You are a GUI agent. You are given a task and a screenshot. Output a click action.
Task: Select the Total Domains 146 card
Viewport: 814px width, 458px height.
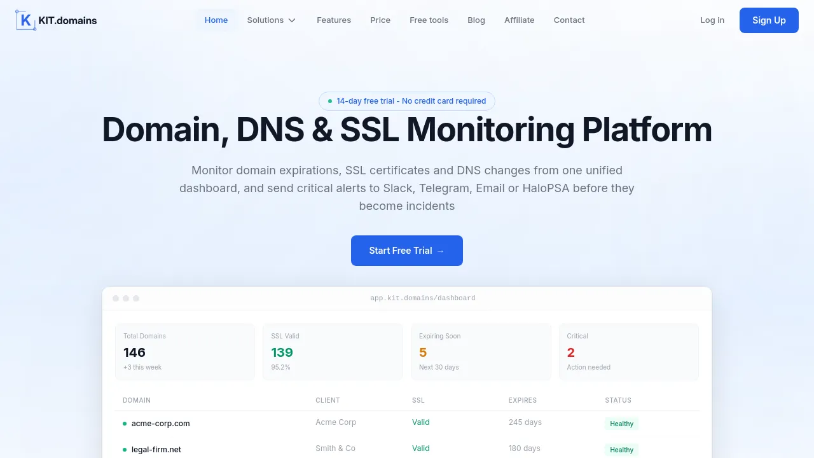(185, 352)
